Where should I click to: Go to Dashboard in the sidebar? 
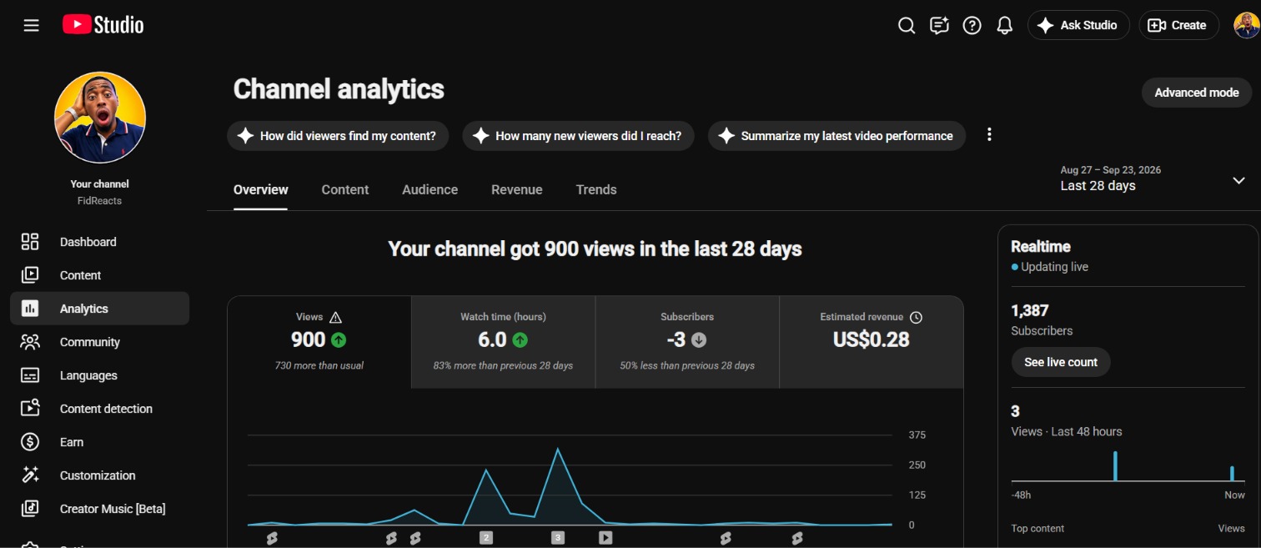coord(100,242)
